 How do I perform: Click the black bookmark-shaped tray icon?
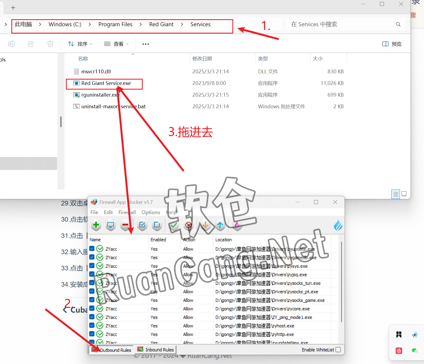399,335
